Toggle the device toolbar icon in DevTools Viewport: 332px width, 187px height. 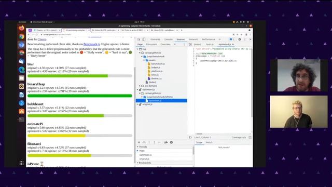[x=144, y=39]
